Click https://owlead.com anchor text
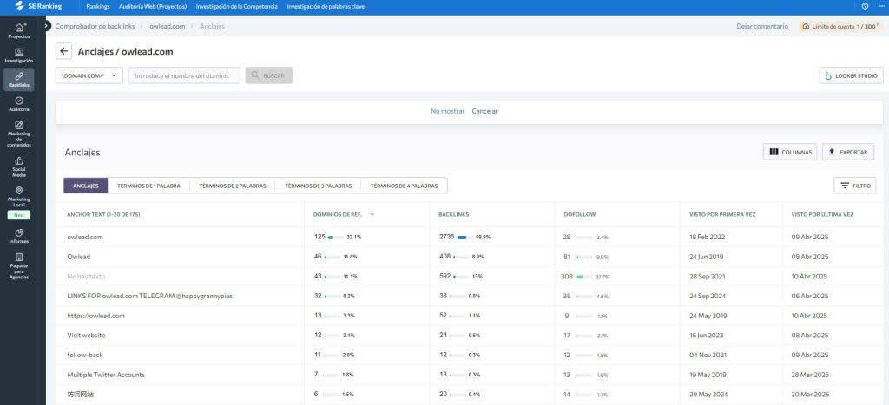Image resolution: width=889 pixels, height=405 pixels. tap(95, 316)
